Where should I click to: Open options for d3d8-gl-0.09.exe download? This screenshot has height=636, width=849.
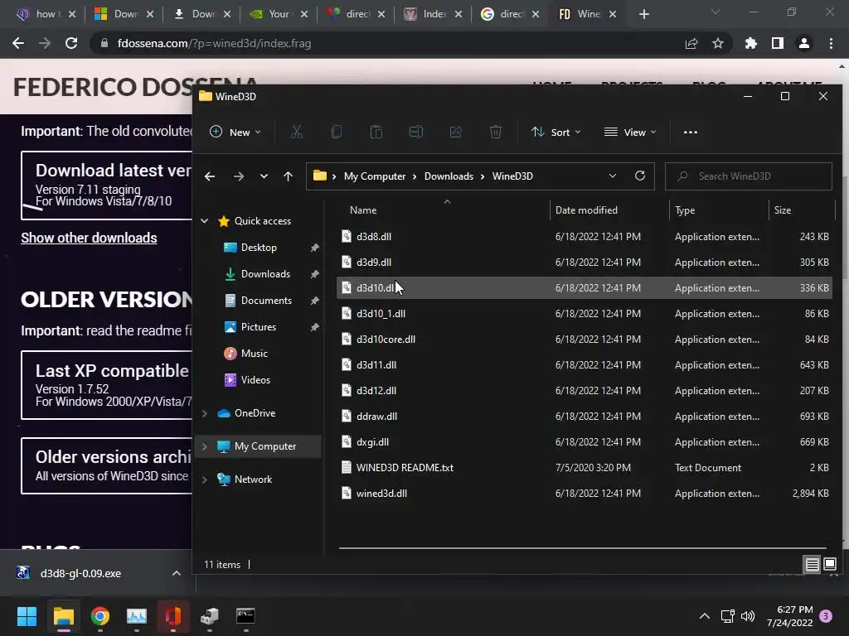click(x=177, y=573)
